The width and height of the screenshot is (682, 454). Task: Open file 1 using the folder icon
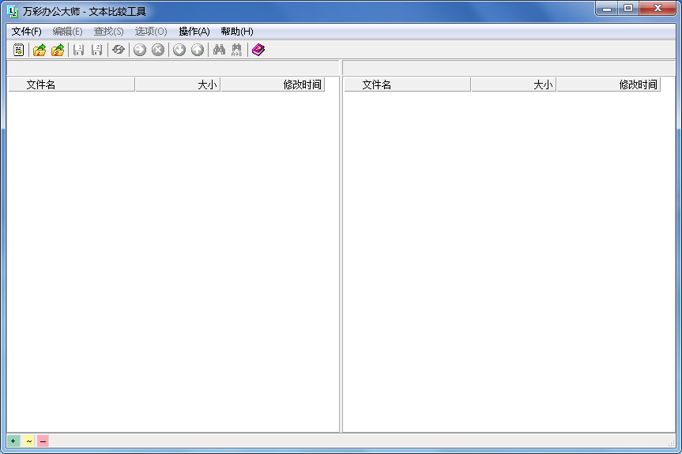click(x=39, y=50)
